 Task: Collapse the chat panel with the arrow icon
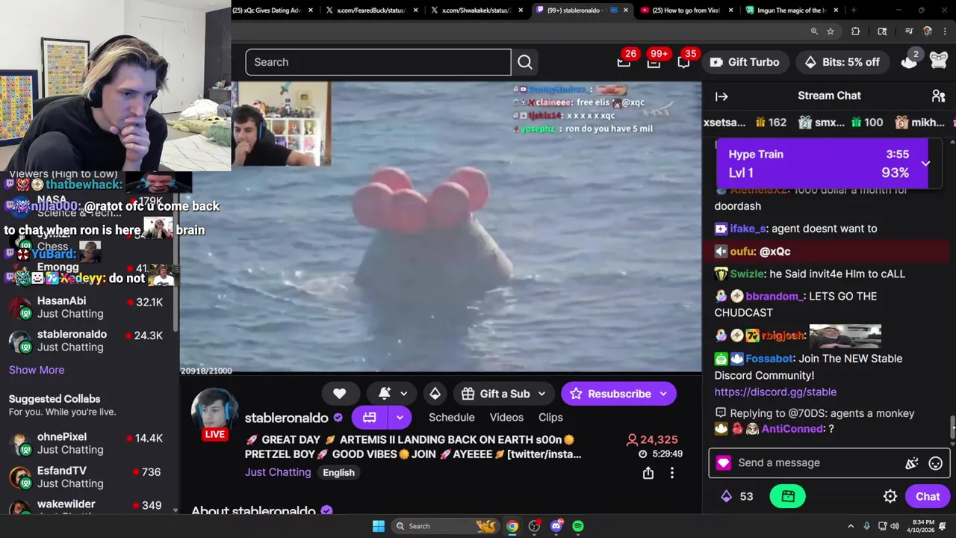pyautogui.click(x=721, y=96)
